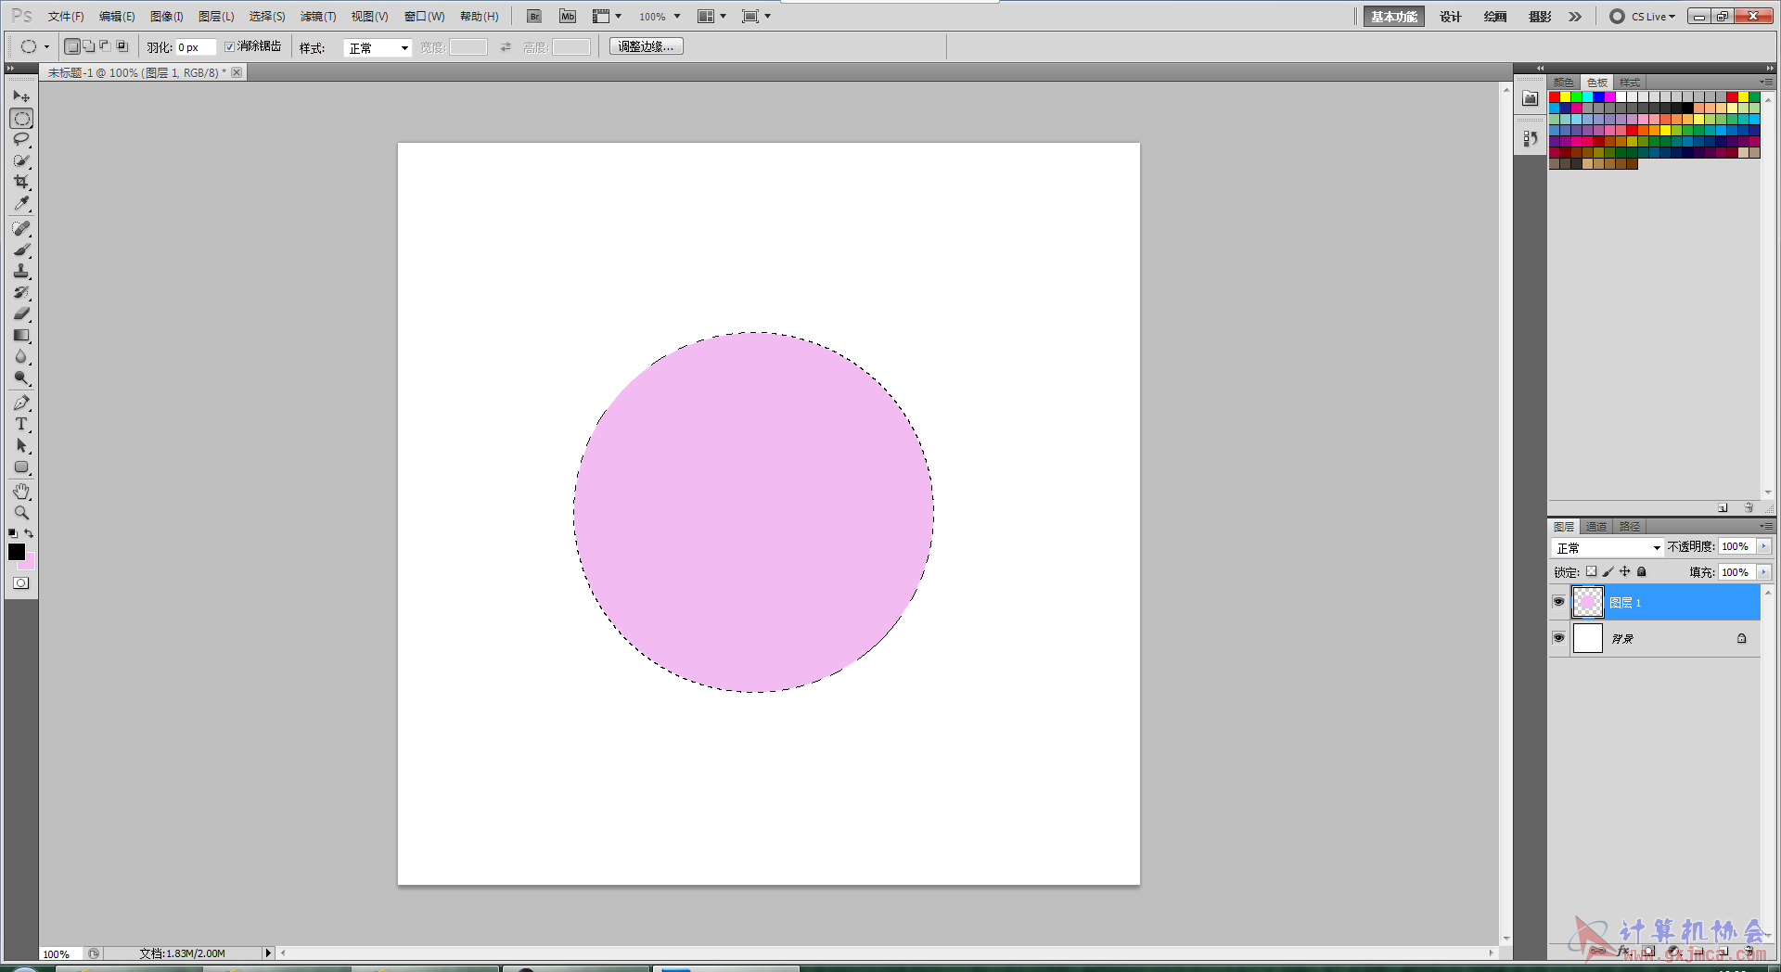Select the Dodge tool
This screenshot has height=972, width=1781.
point(21,377)
